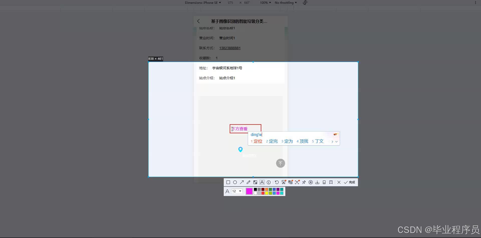
Task: Click the large magenta current color swatch
Action: 249,191
